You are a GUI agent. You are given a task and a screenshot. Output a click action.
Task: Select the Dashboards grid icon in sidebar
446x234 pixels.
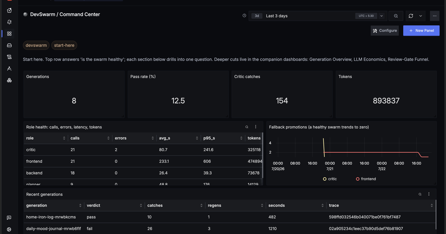(x=9, y=34)
